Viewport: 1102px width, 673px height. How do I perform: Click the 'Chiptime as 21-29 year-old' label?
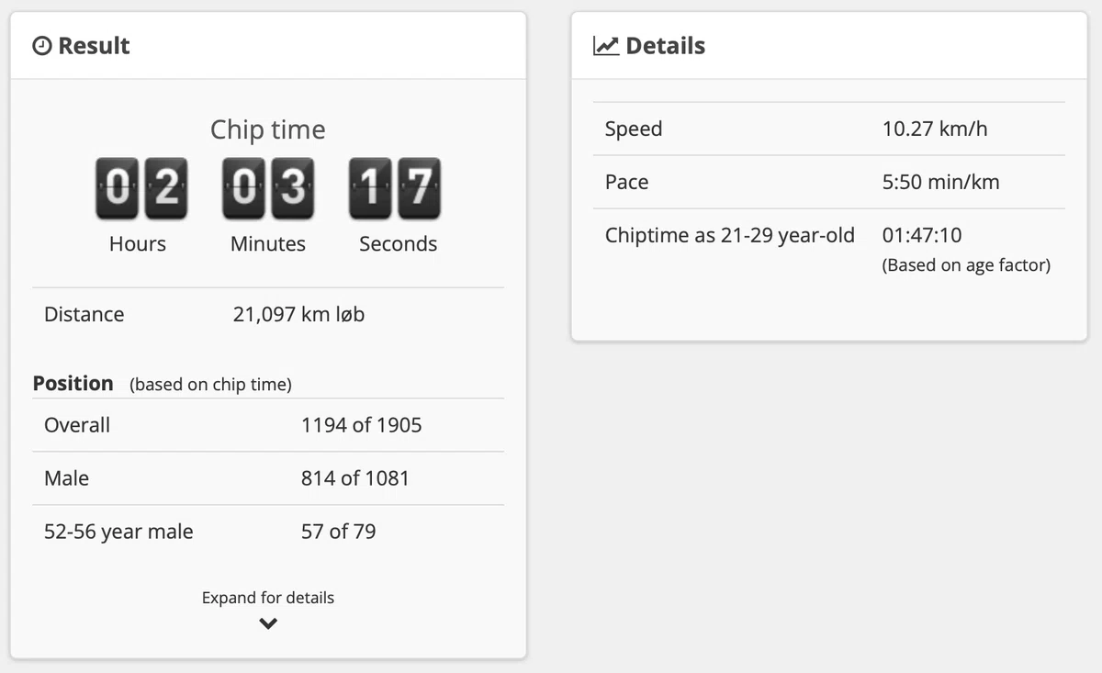[730, 235]
